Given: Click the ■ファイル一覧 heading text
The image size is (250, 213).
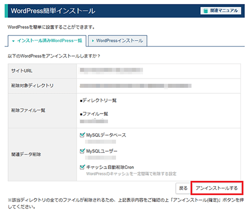Looking at the screenshot, I should click(94, 114).
